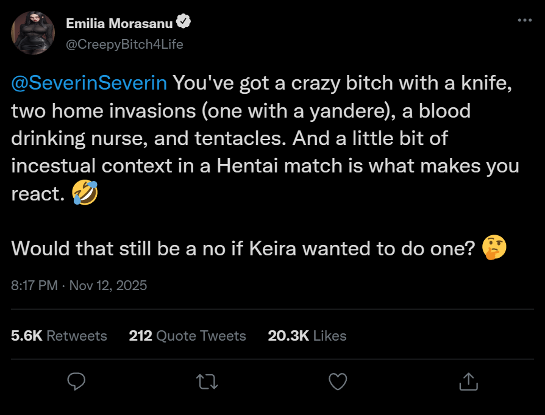The height and width of the screenshot is (415, 545).
Task: Open the @SeverinSeverin mention link
Action: click(89, 83)
